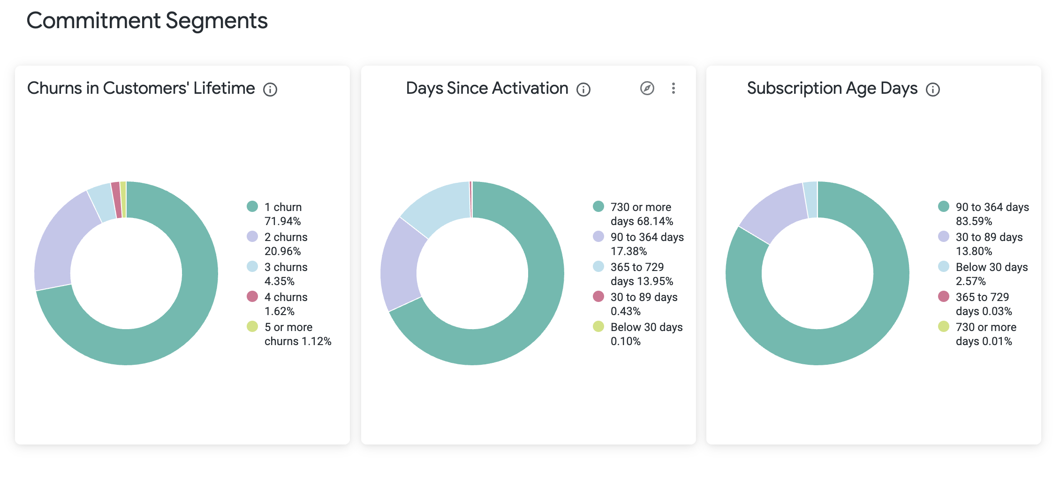Click green dot for 730 or more days 68.14%
The width and height of the screenshot is (1060, 482).
598,206
